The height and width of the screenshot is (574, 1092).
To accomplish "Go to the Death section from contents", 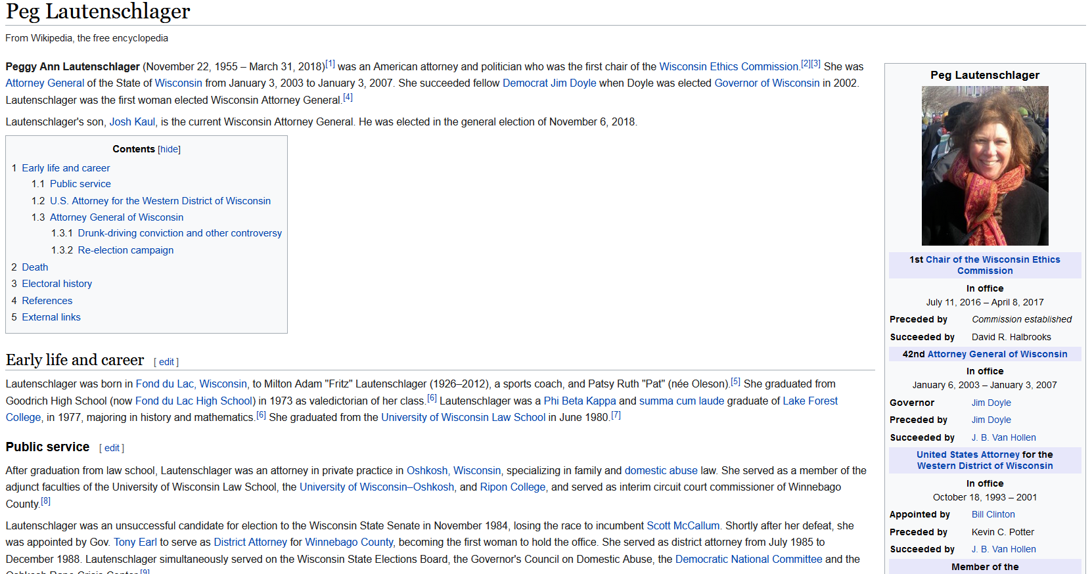I will [x=35, y=267].
